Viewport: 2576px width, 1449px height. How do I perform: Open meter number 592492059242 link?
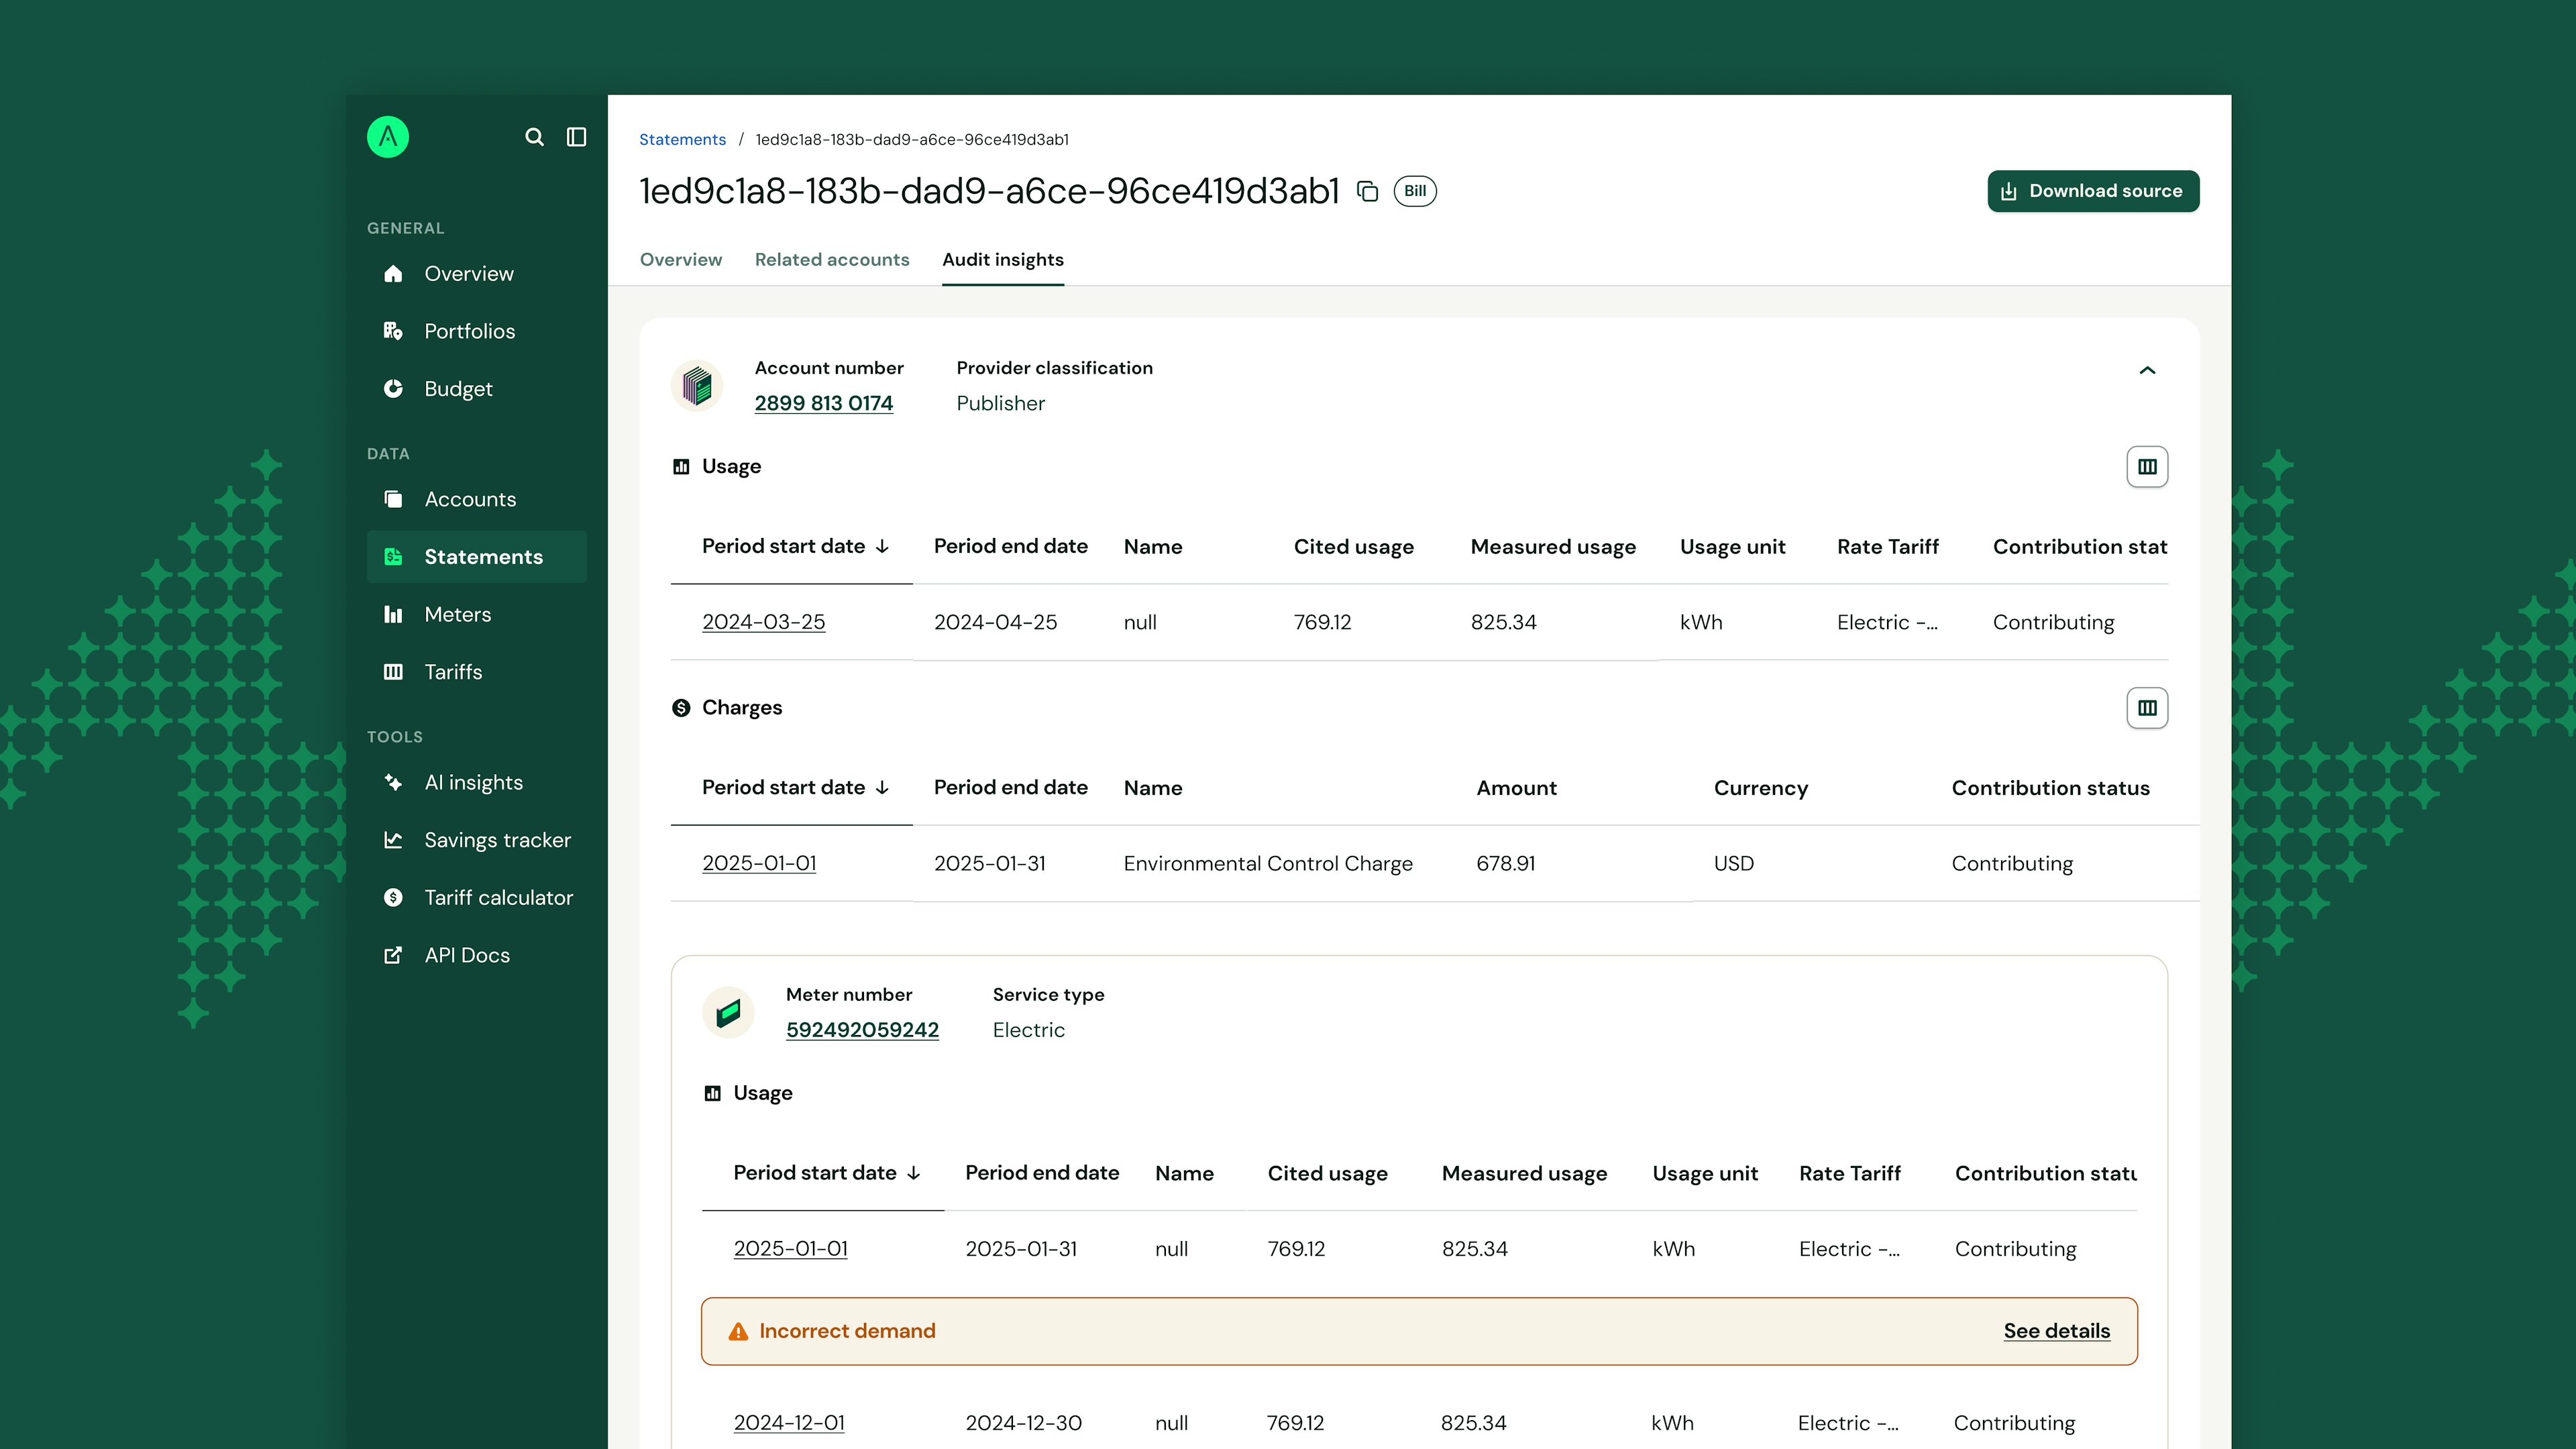point(861,1030)
